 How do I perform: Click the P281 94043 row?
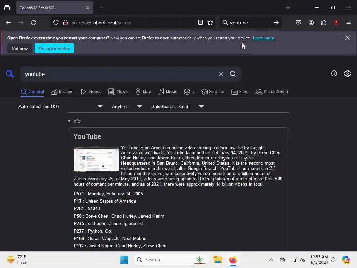[87, 208]
